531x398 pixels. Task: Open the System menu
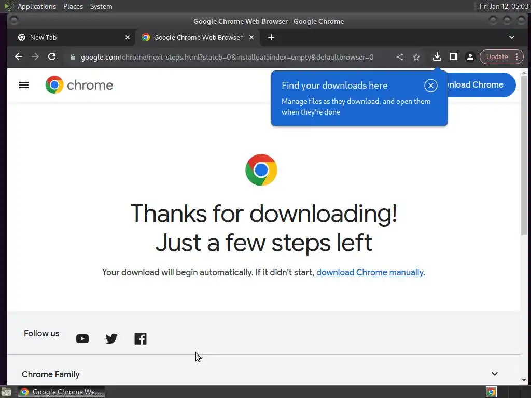click(101, 6)
